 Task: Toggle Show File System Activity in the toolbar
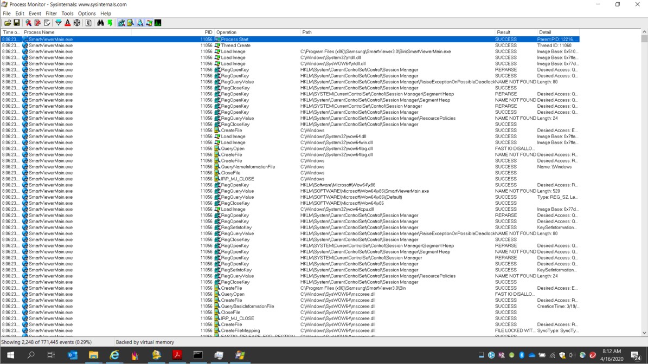pos(131,23)
